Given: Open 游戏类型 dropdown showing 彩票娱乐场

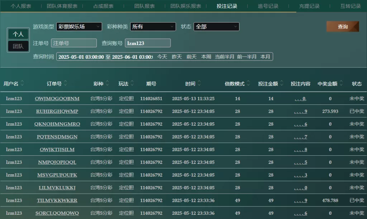Looking at the screenshot, I should (x=79, y=26).
